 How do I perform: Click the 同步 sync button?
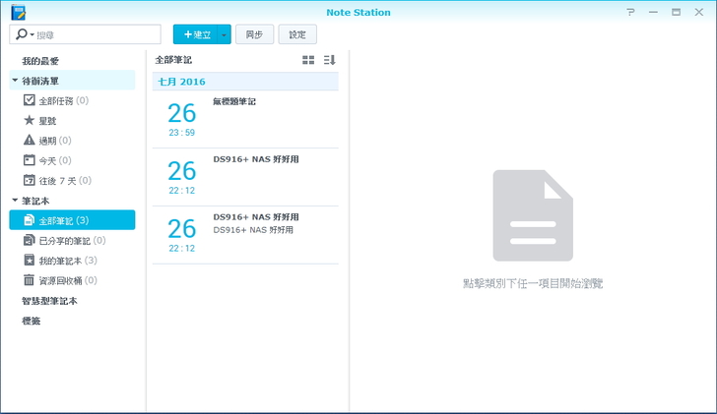tap(254, 34)
